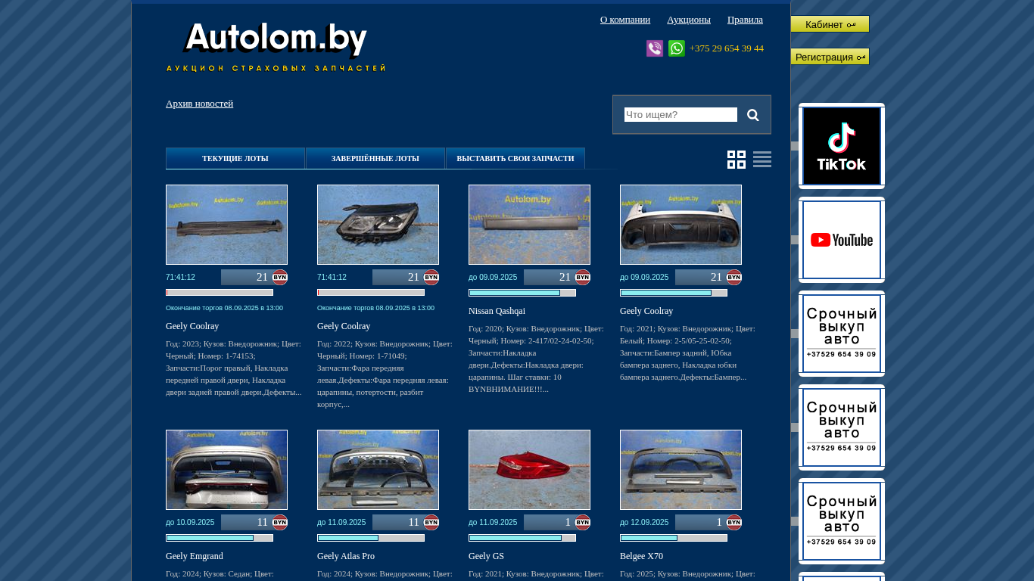Open the Кабинет login button

pos(830,24)
